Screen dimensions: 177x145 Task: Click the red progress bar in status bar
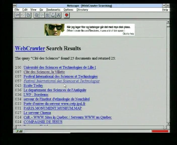tap(160, 131)
